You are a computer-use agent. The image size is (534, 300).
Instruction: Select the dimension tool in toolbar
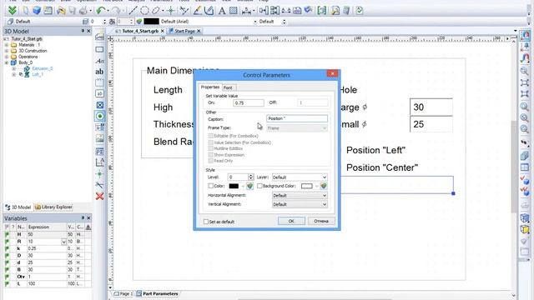tap(247, 11)
